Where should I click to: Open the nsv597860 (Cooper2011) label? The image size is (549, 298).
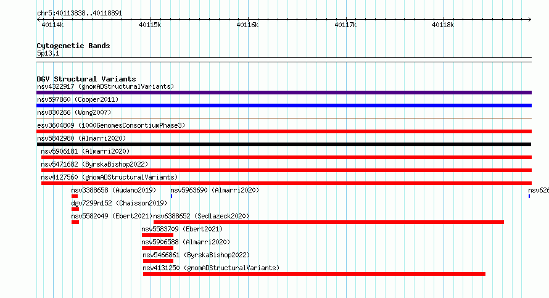coord(78,99)
